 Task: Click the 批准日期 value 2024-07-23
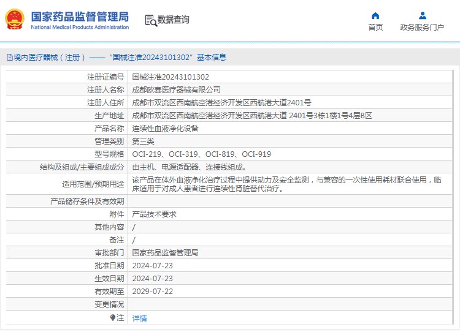(x=153, y=266)
